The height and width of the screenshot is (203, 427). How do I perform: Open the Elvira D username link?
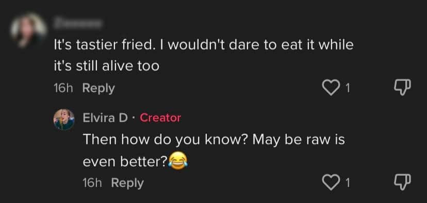(105, 118)
